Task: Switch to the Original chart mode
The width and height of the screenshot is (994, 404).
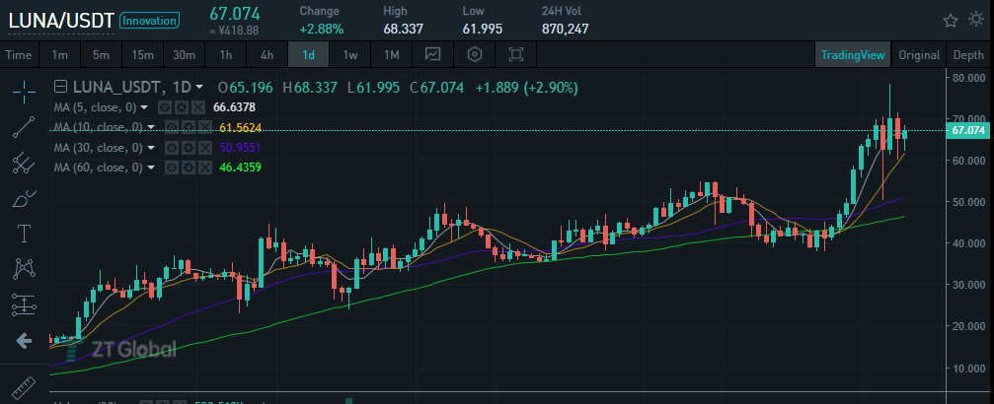Action: [x=919, y=55]
